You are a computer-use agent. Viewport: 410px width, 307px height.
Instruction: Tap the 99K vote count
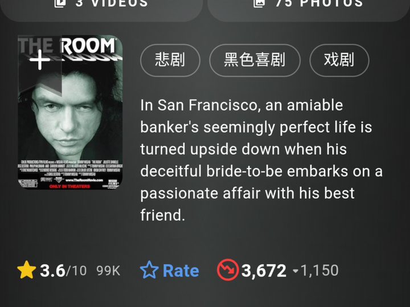tap(108, 271)
